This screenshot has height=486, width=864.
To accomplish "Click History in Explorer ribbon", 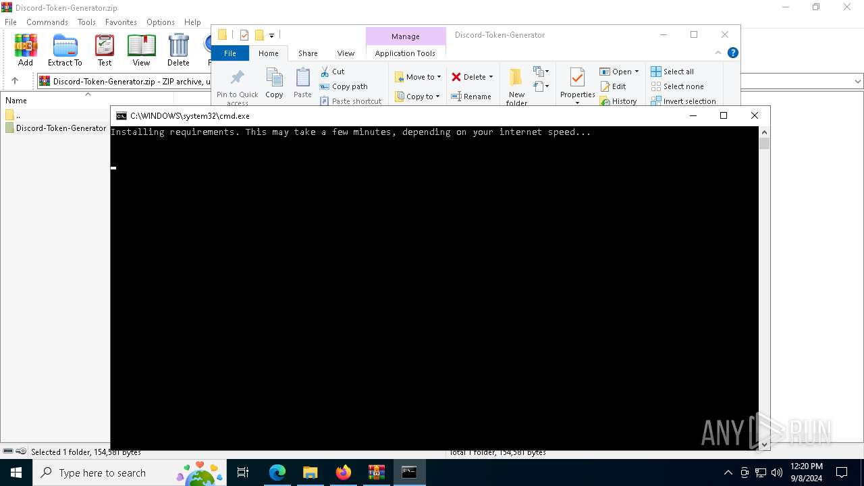I will coord(618,101).
